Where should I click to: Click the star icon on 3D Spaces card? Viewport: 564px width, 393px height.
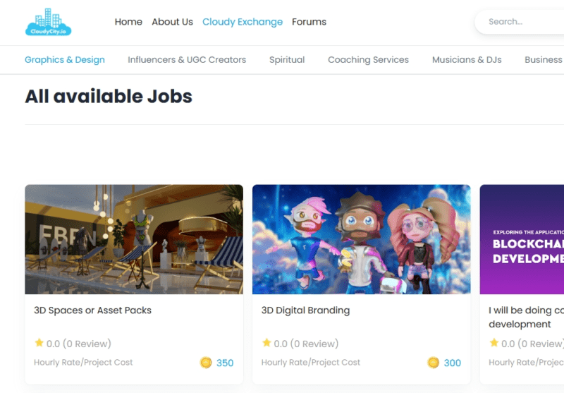click(x=39, y=344)
